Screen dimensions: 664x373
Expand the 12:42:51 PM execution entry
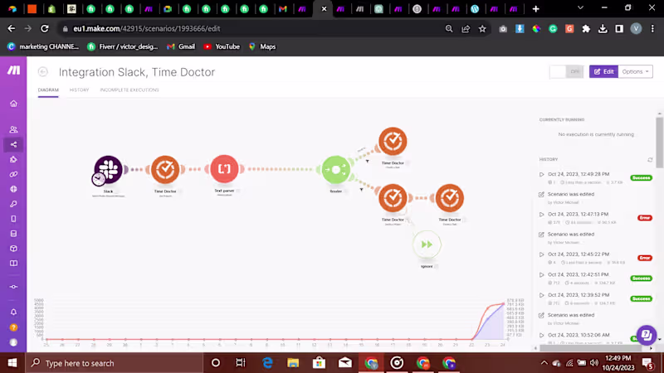(x=542, y=275)
